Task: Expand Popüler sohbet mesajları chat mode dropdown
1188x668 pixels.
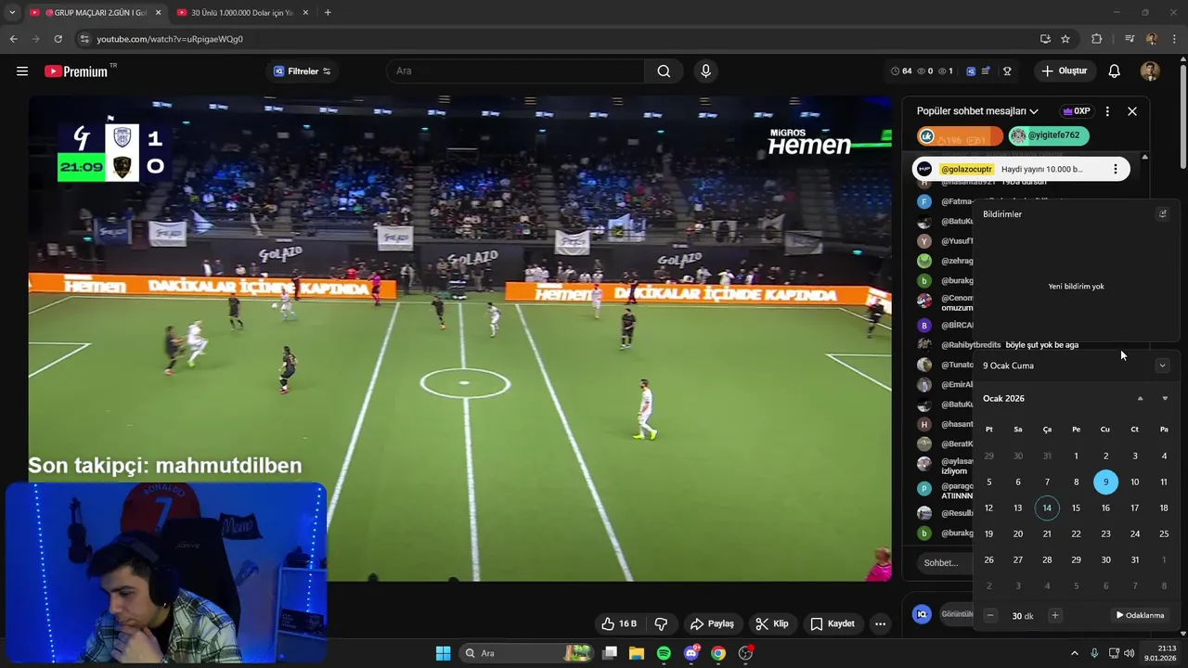Action: tap(977, 111)
